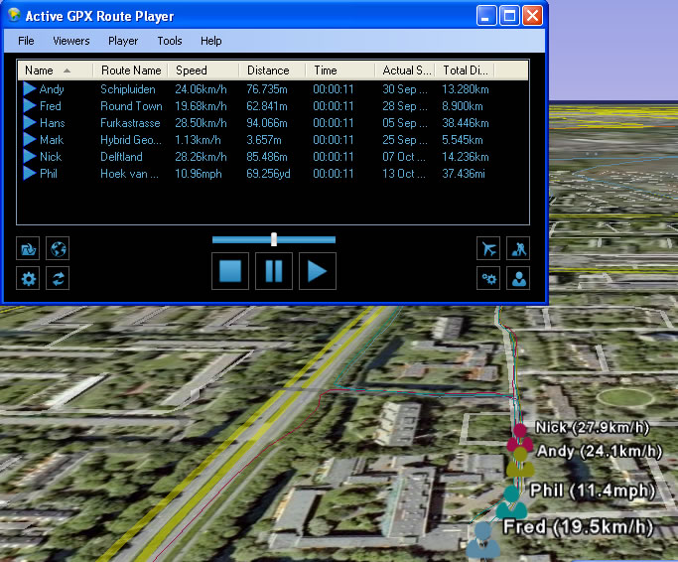Click the 10.96mph speed value

198,174
